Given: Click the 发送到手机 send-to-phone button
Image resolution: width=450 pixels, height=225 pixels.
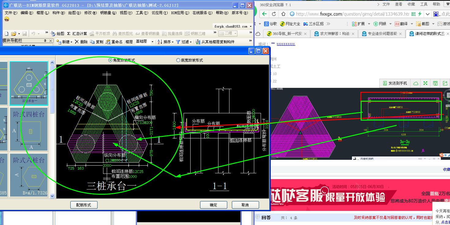Looking at the screenshot, I should tap(395, 83).
